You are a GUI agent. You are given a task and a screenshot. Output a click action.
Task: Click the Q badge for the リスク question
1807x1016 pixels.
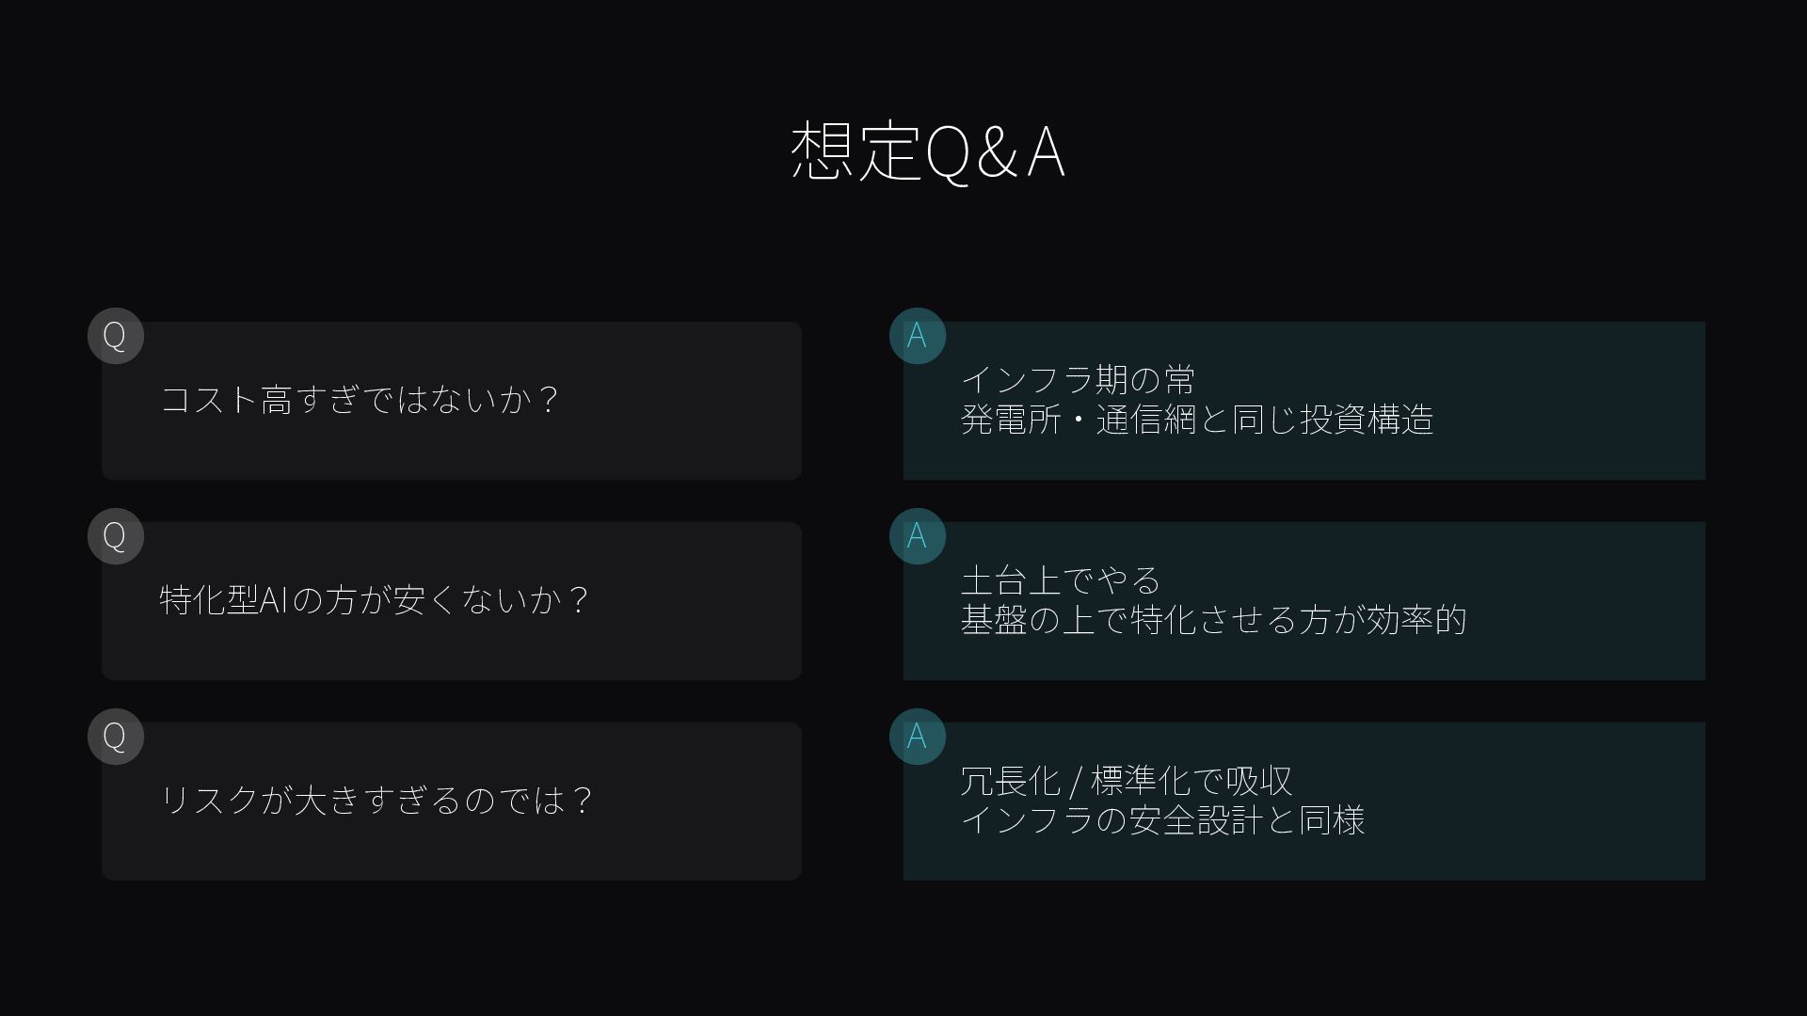click(115, 737)
